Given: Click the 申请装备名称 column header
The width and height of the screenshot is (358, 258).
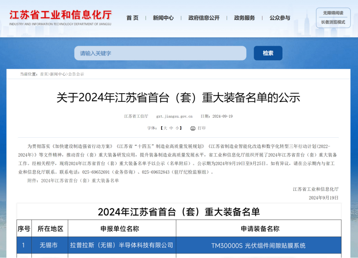Looking at the screenshot, I should [x=260, y=229].
